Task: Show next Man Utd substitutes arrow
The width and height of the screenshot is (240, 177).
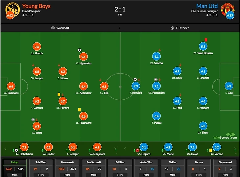Action: (235, 149)
